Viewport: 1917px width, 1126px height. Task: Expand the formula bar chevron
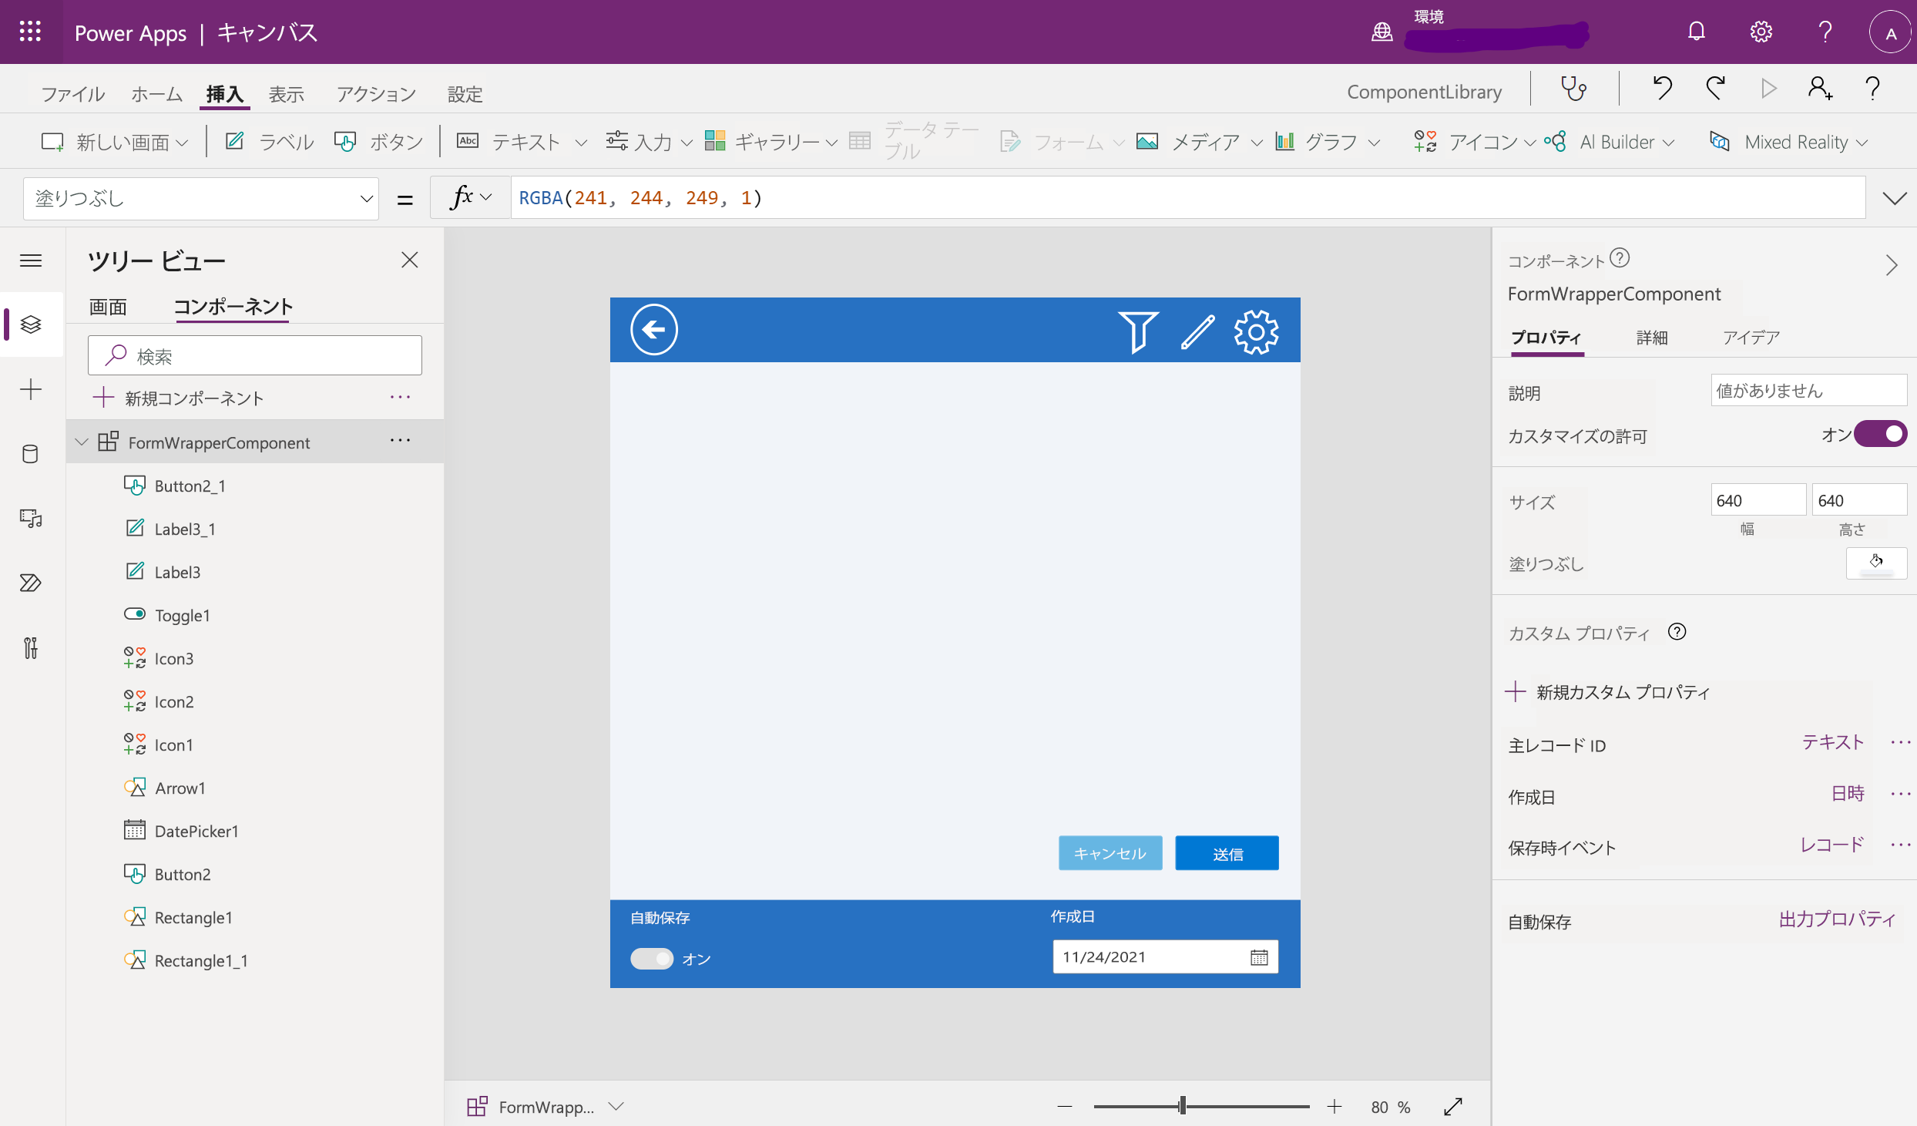point(1895,198)
